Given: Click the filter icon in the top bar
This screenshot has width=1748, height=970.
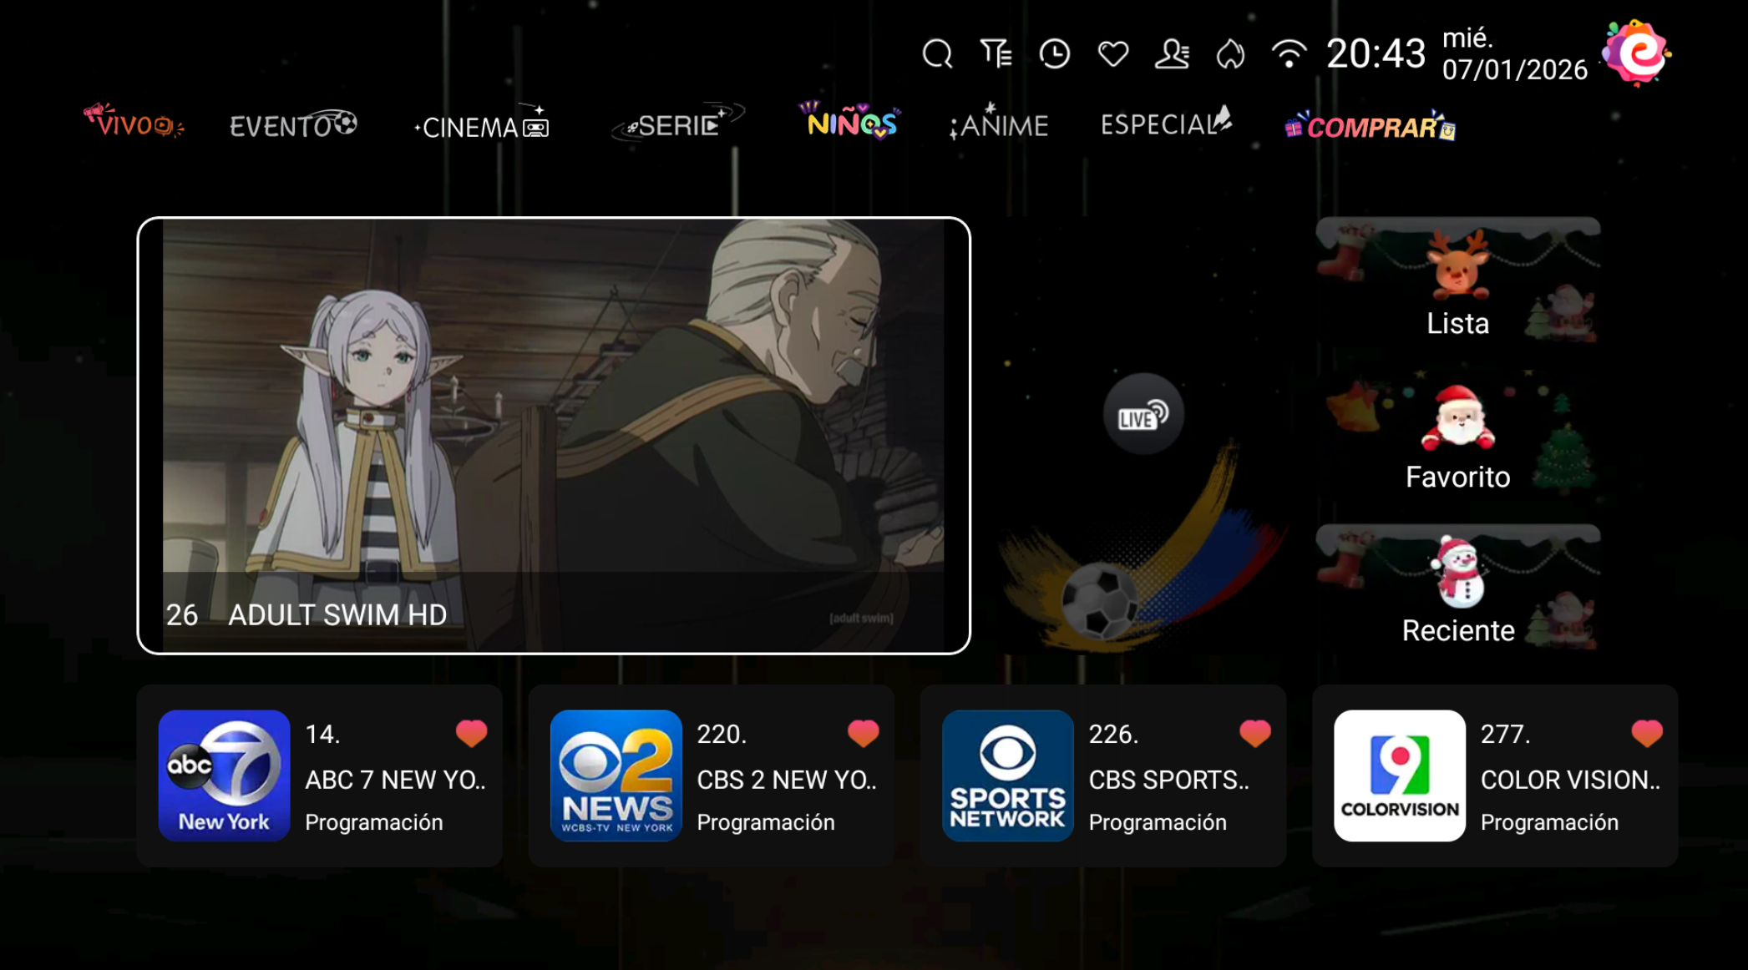Looking at the screenshot, I should pos(996,53).
